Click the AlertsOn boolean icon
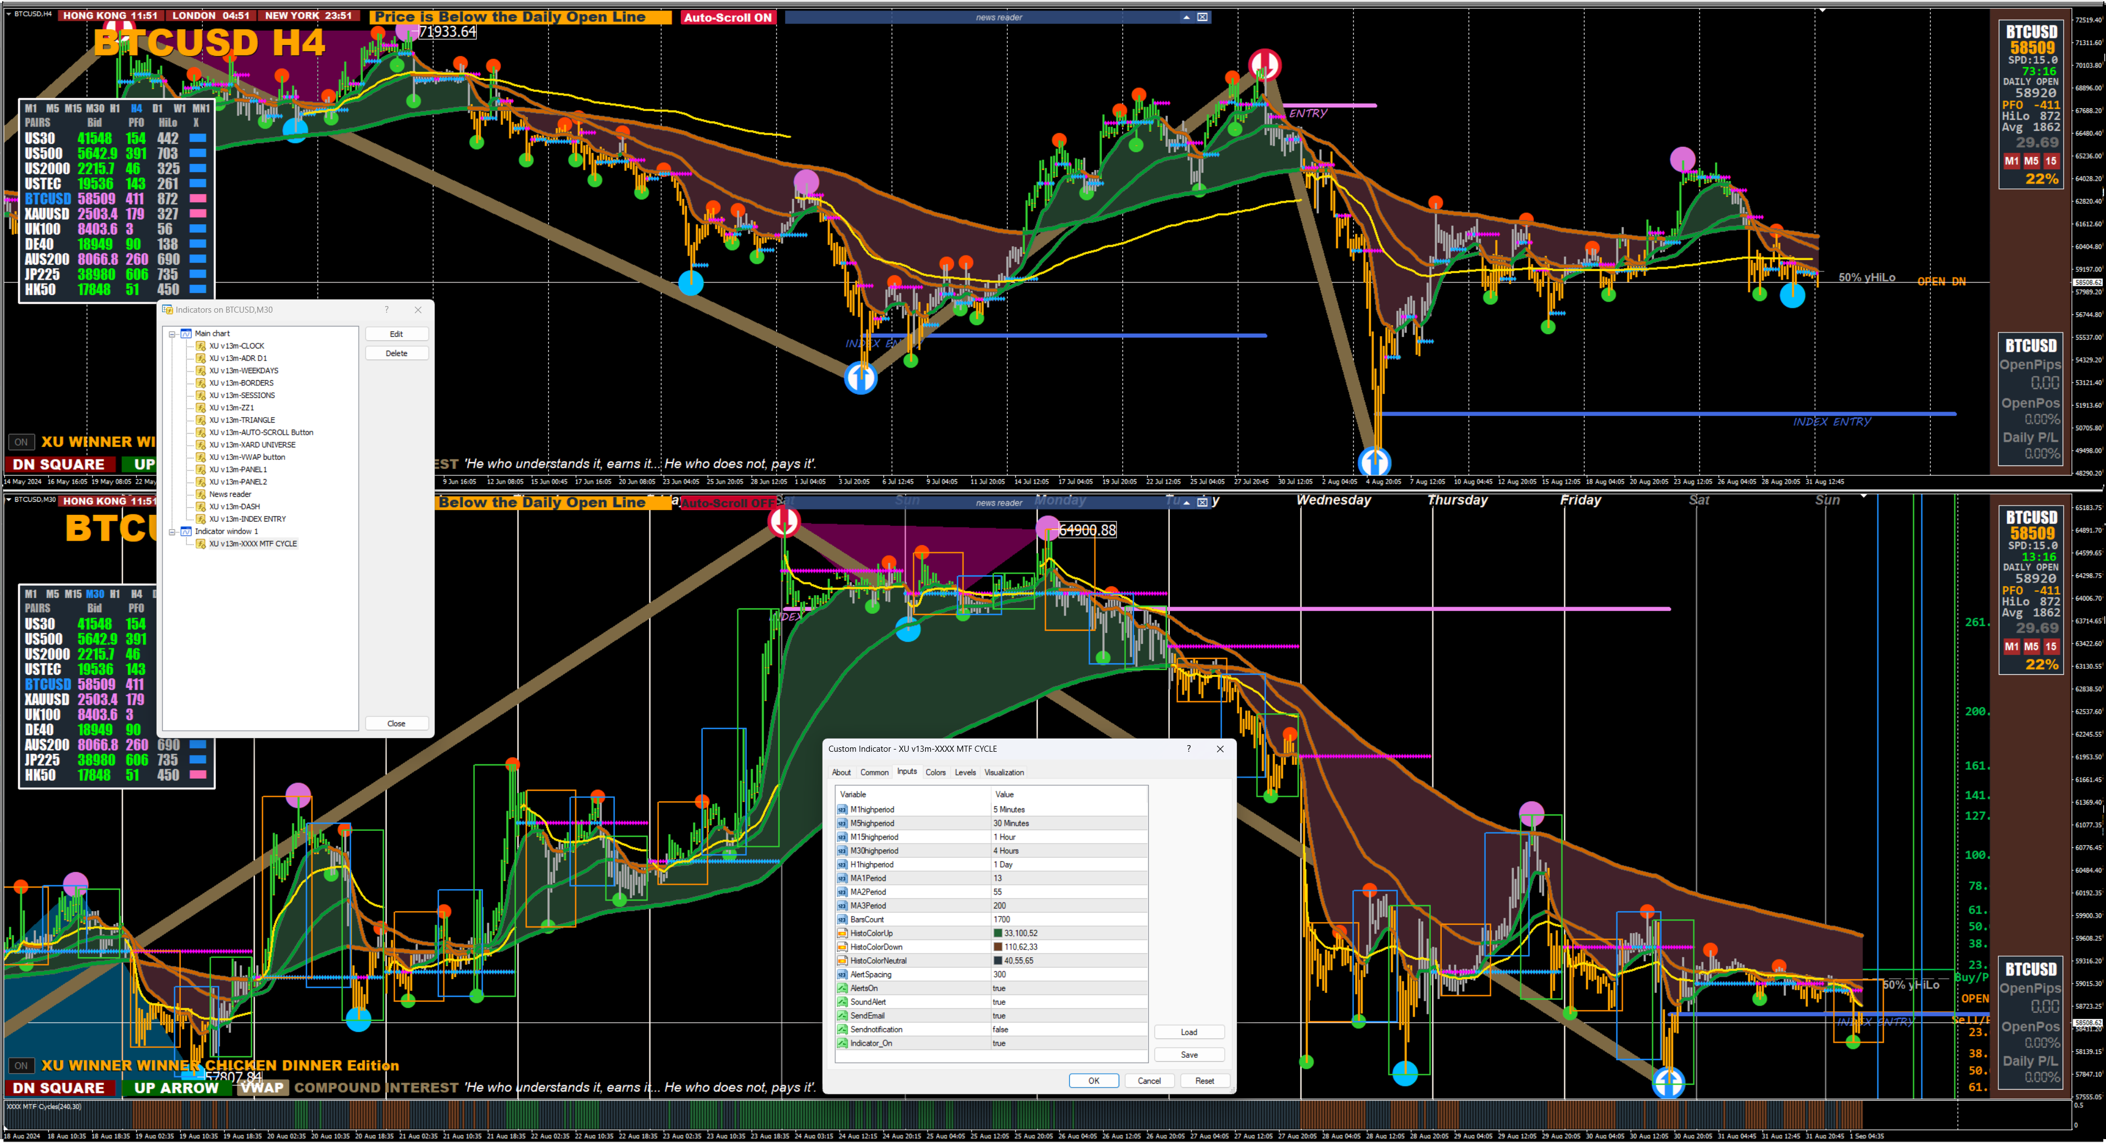The image size is (2106, 1143). (x=842, y=989)
